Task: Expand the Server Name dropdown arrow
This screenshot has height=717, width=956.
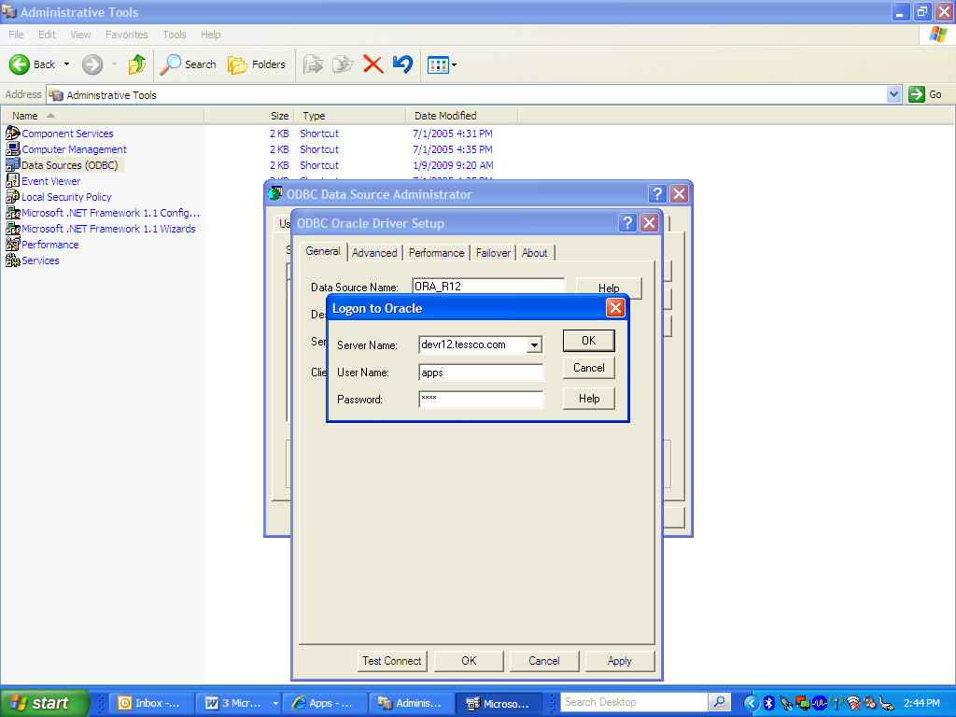Action: 534,345
